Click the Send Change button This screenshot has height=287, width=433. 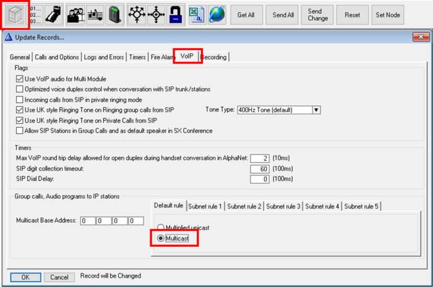317,15
